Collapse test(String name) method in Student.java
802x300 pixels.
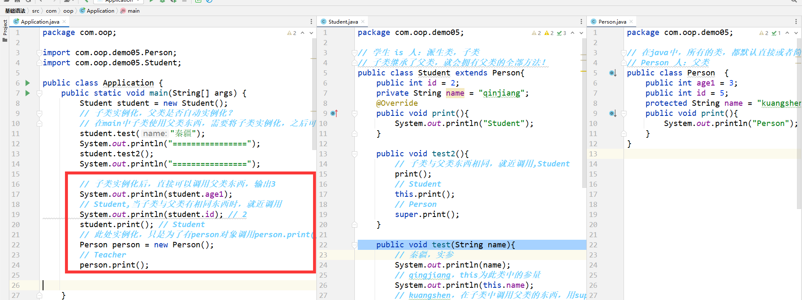tap(354, 245)
